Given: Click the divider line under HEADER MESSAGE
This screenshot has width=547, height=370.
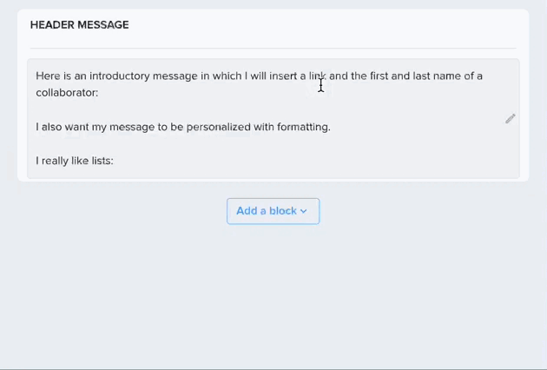Looking at the screenshot, I should pyautogui.click(x=273, y=48).
